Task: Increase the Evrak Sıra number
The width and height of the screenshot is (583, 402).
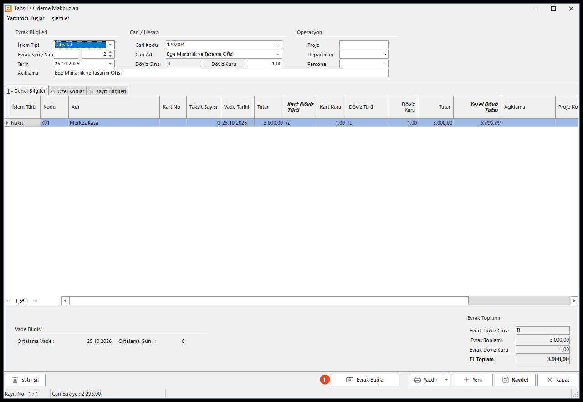Action: coord(110,52)
